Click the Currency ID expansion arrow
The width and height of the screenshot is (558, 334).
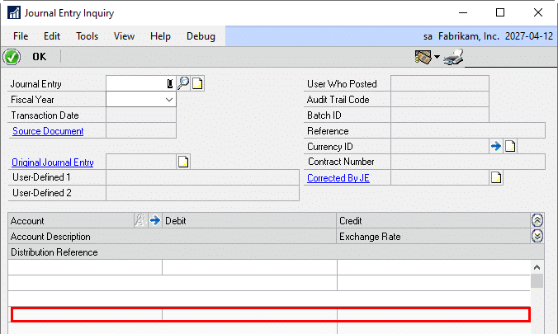[496, 146]
